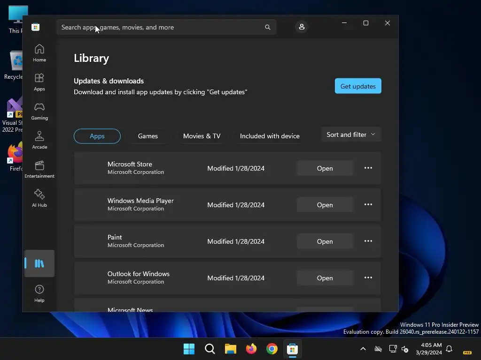The height and width of the screenshot is (360, 481).
Task: Click the Microsoft Store list entry name
Action: [x=130, y=164]
